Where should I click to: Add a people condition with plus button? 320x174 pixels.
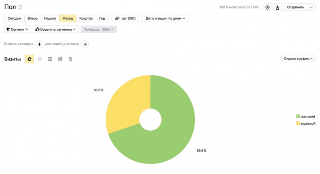85,44
